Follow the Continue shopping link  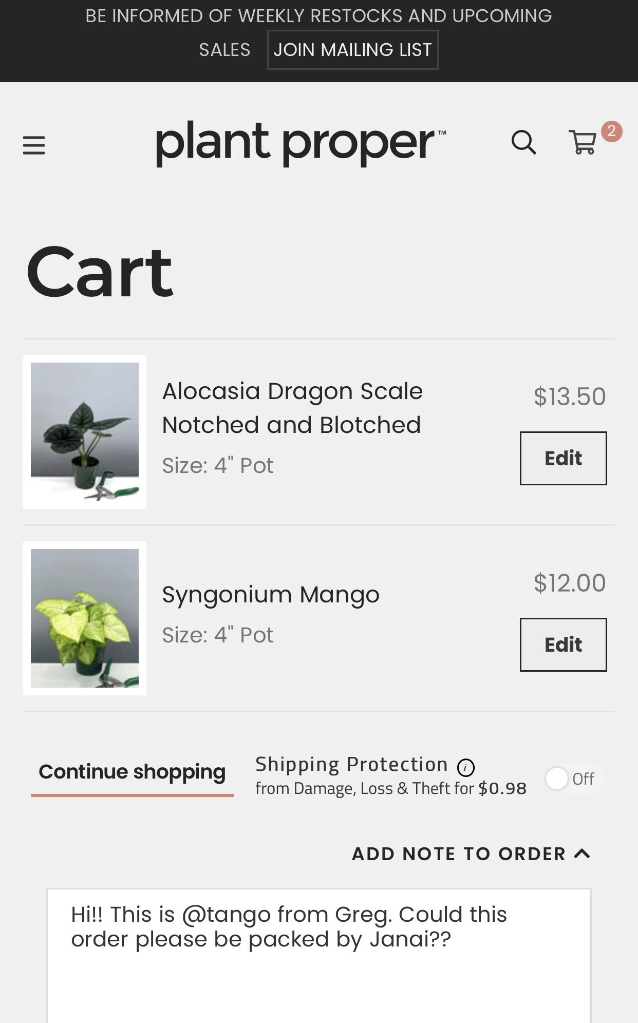coord(132,772)
